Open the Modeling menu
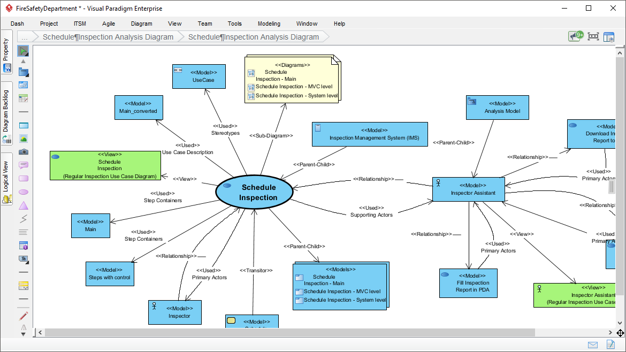Image resolution: width=626 pixels, height=352 pixels. coord(269,24)
